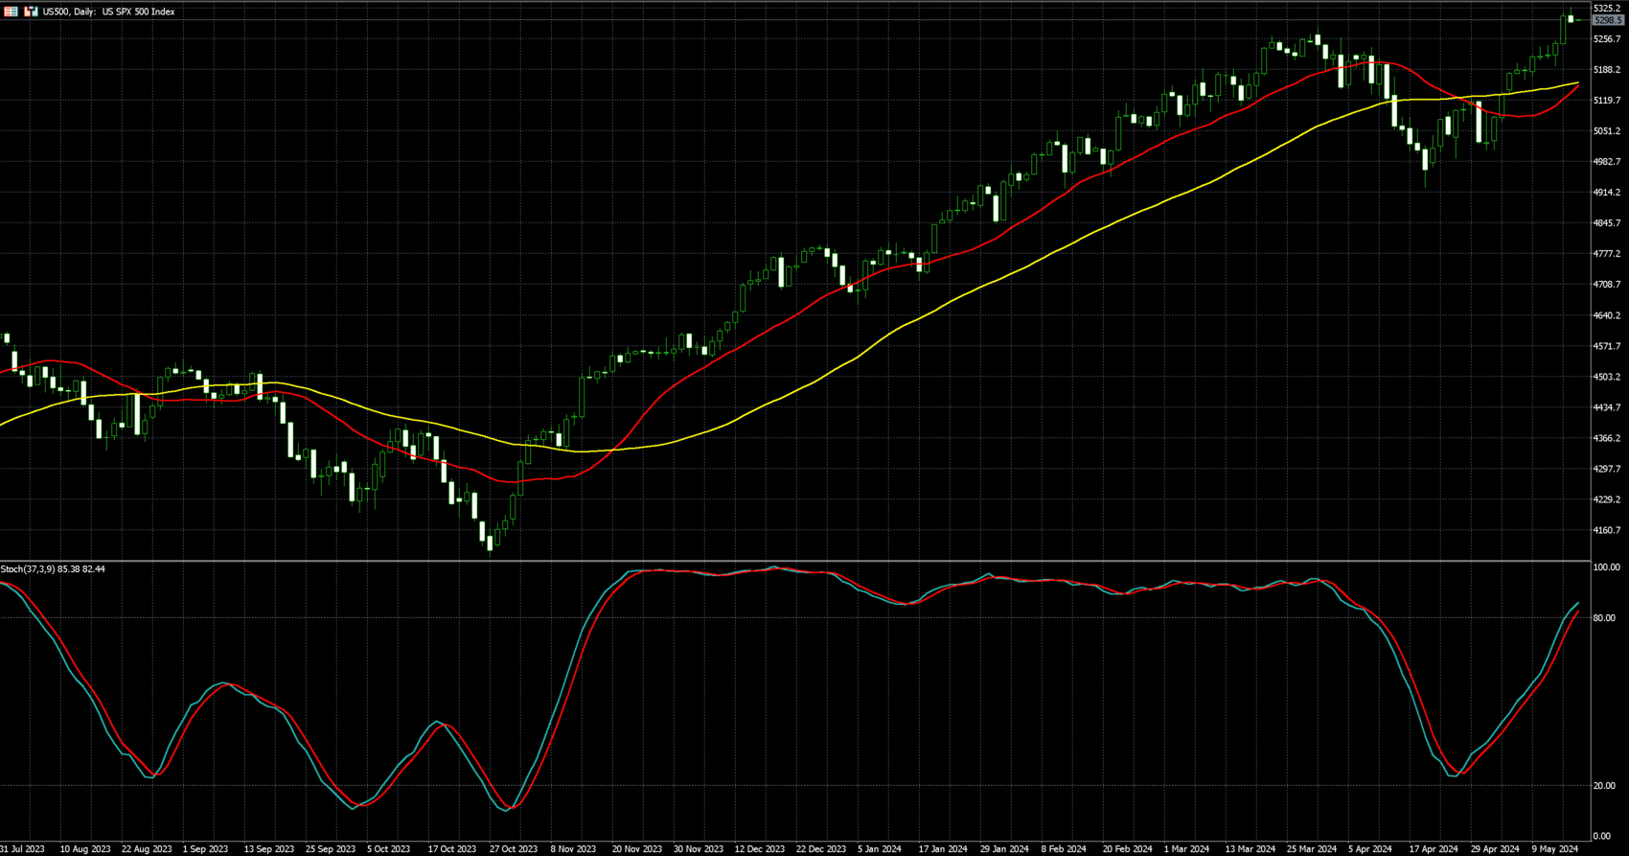Click the 4160.7 price scale label
1629x856 pixels.
point(1606,530)
